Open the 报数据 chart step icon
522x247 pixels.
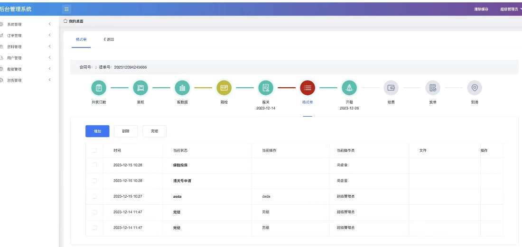[182, 88]
